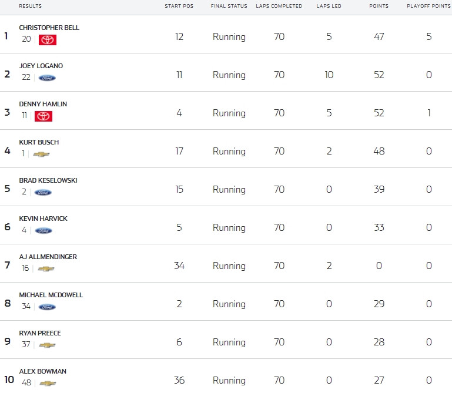This screenshot has height=393, width=452.
Task: Click Kevin Harvick's Ford logo
Action: coord(43,230)
